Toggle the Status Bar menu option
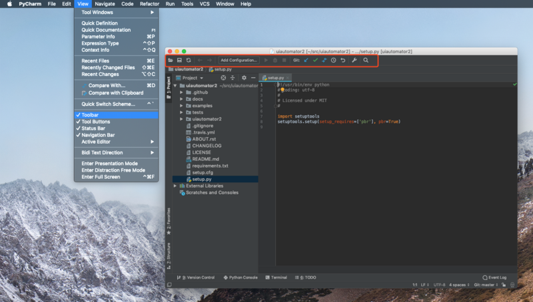The width and height of the screenshot is (533, 302). 116,128
